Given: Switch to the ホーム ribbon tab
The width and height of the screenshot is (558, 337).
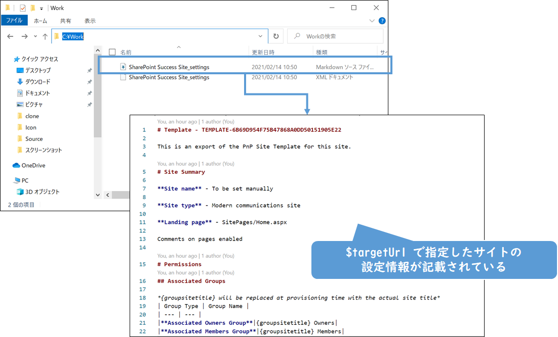Looking at the screenshot, I should (40, 21).
